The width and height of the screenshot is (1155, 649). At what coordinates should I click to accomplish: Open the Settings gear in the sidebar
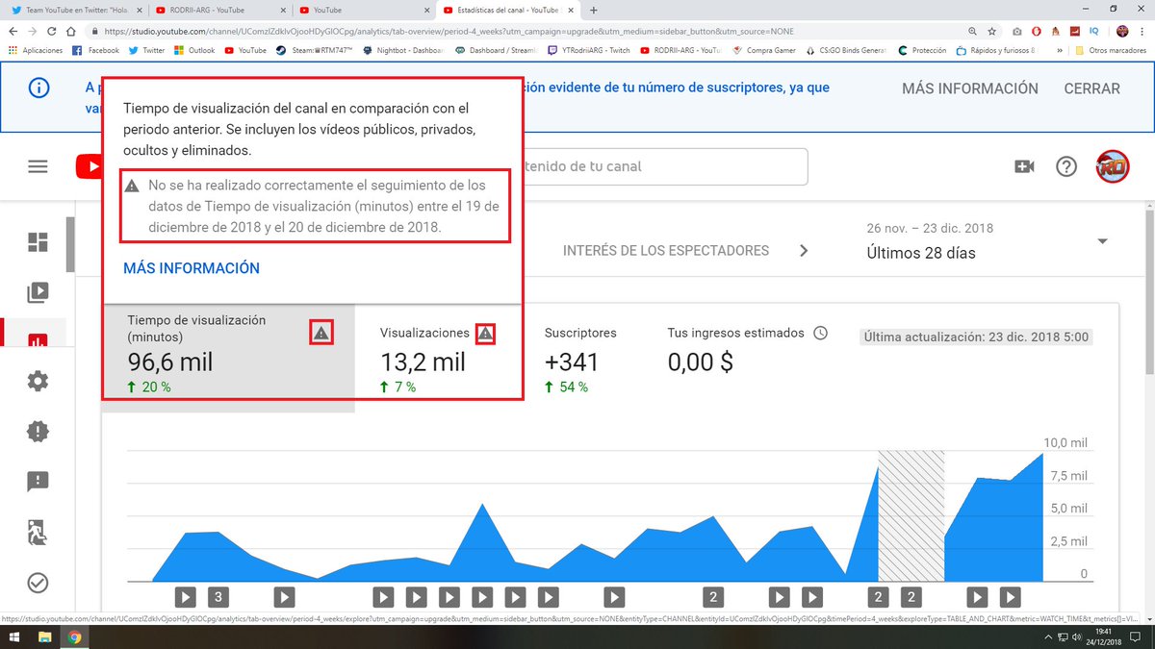point(38,381)
